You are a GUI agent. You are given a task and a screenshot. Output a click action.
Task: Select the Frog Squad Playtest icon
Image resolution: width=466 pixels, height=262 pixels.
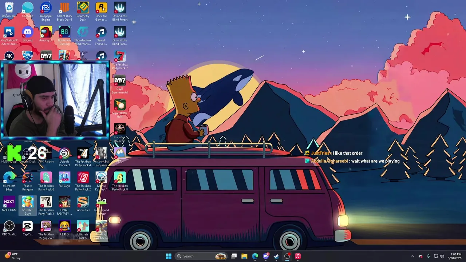[x=101, y=206]
